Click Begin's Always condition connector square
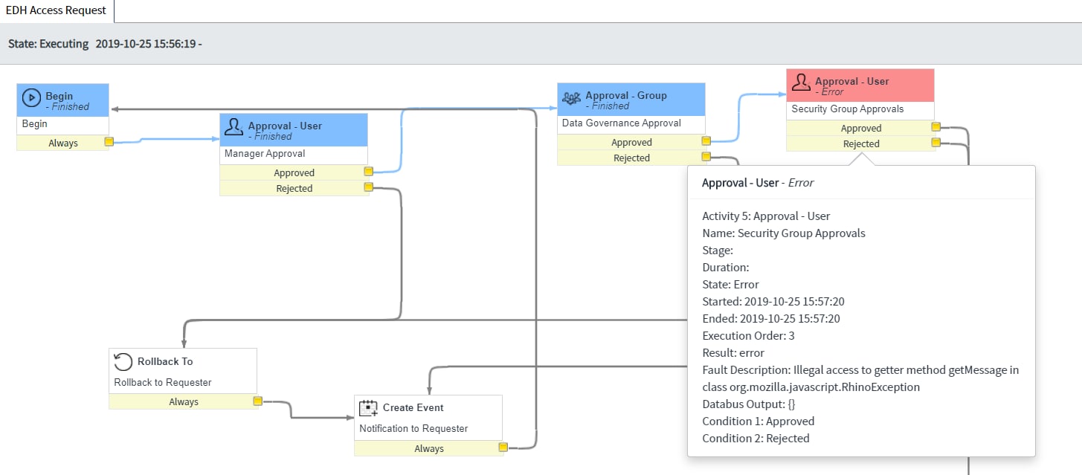The height and width of the screenshot is (475, 1082). [x=109, y=142]
